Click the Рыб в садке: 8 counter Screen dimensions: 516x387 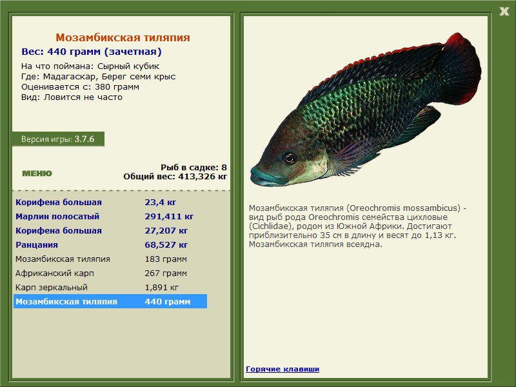coord(193,167)
